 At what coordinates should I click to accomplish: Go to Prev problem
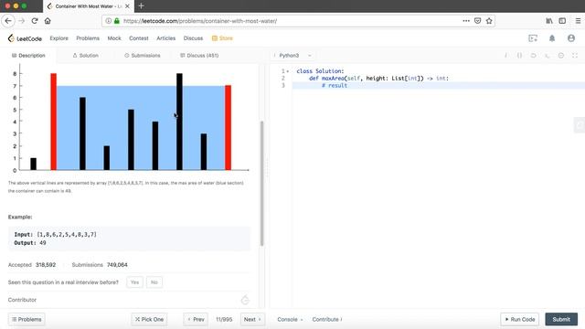click(x=196, y=319)
